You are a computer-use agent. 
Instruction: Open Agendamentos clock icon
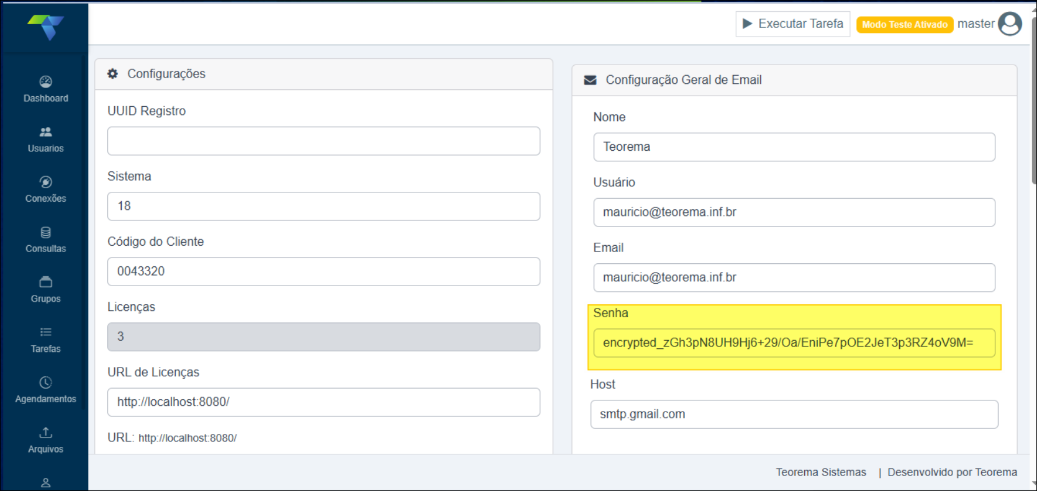click(x=45, y=383)
